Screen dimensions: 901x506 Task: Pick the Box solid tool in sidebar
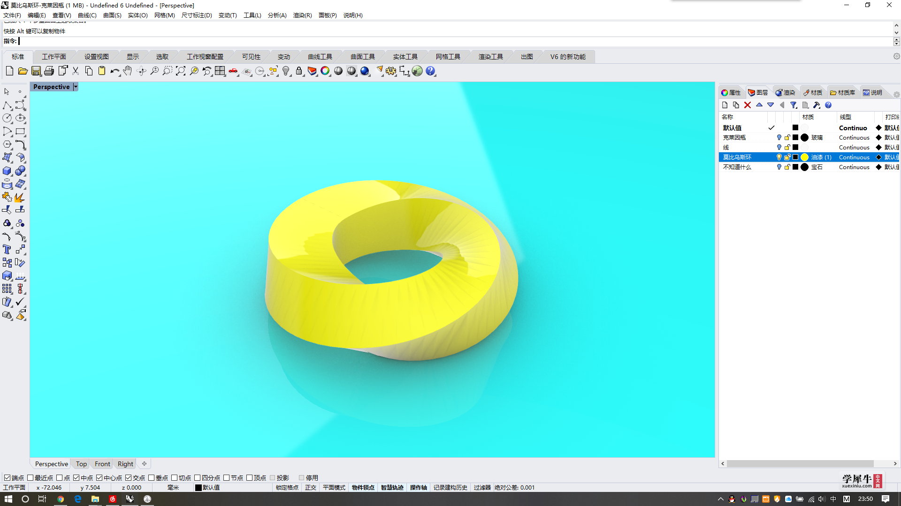click(7, 171)
